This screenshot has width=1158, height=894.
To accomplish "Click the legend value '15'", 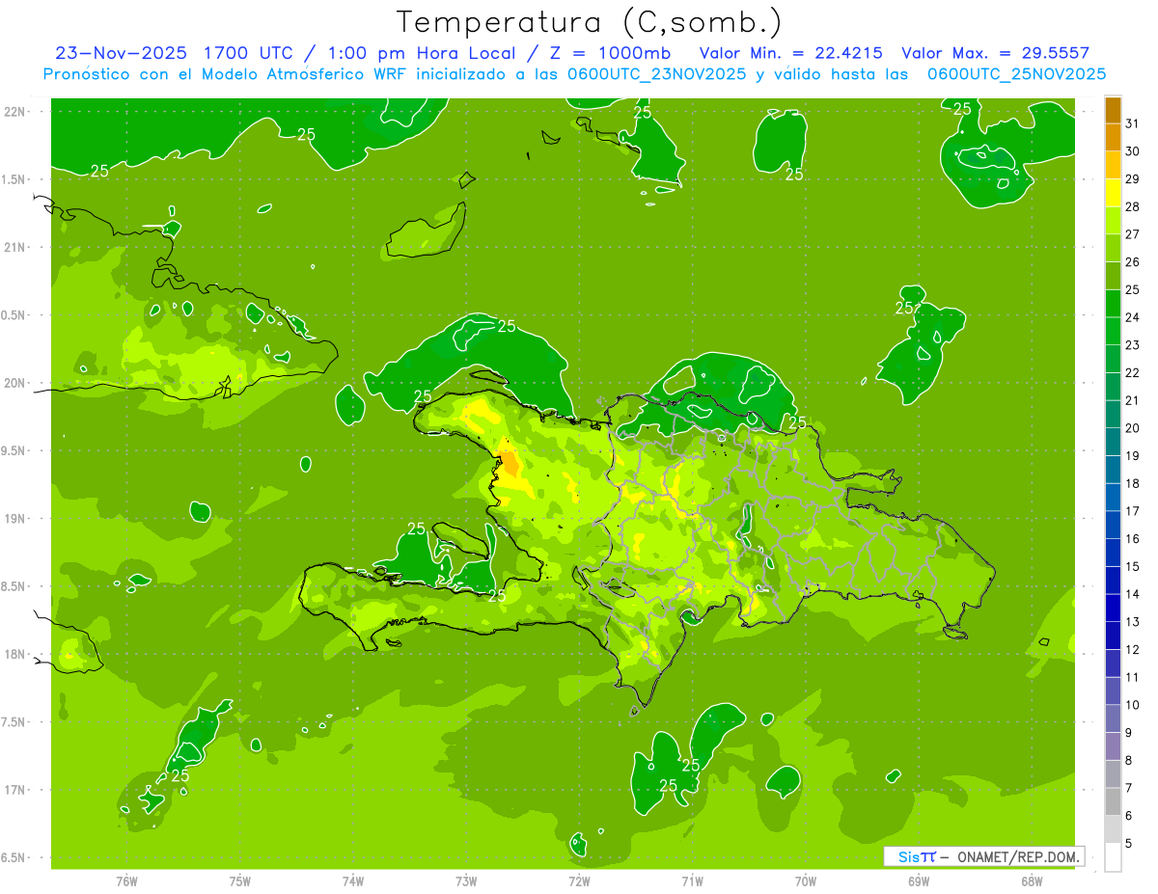I will tap(1133, 566).
